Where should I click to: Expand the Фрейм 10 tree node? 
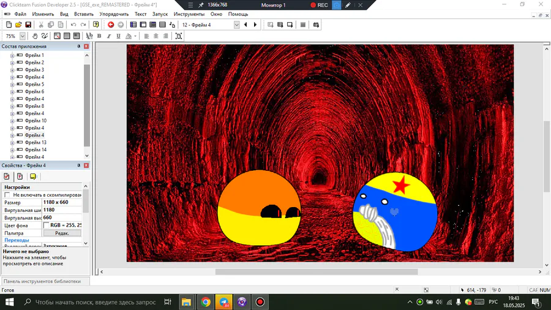coord(12,121)
